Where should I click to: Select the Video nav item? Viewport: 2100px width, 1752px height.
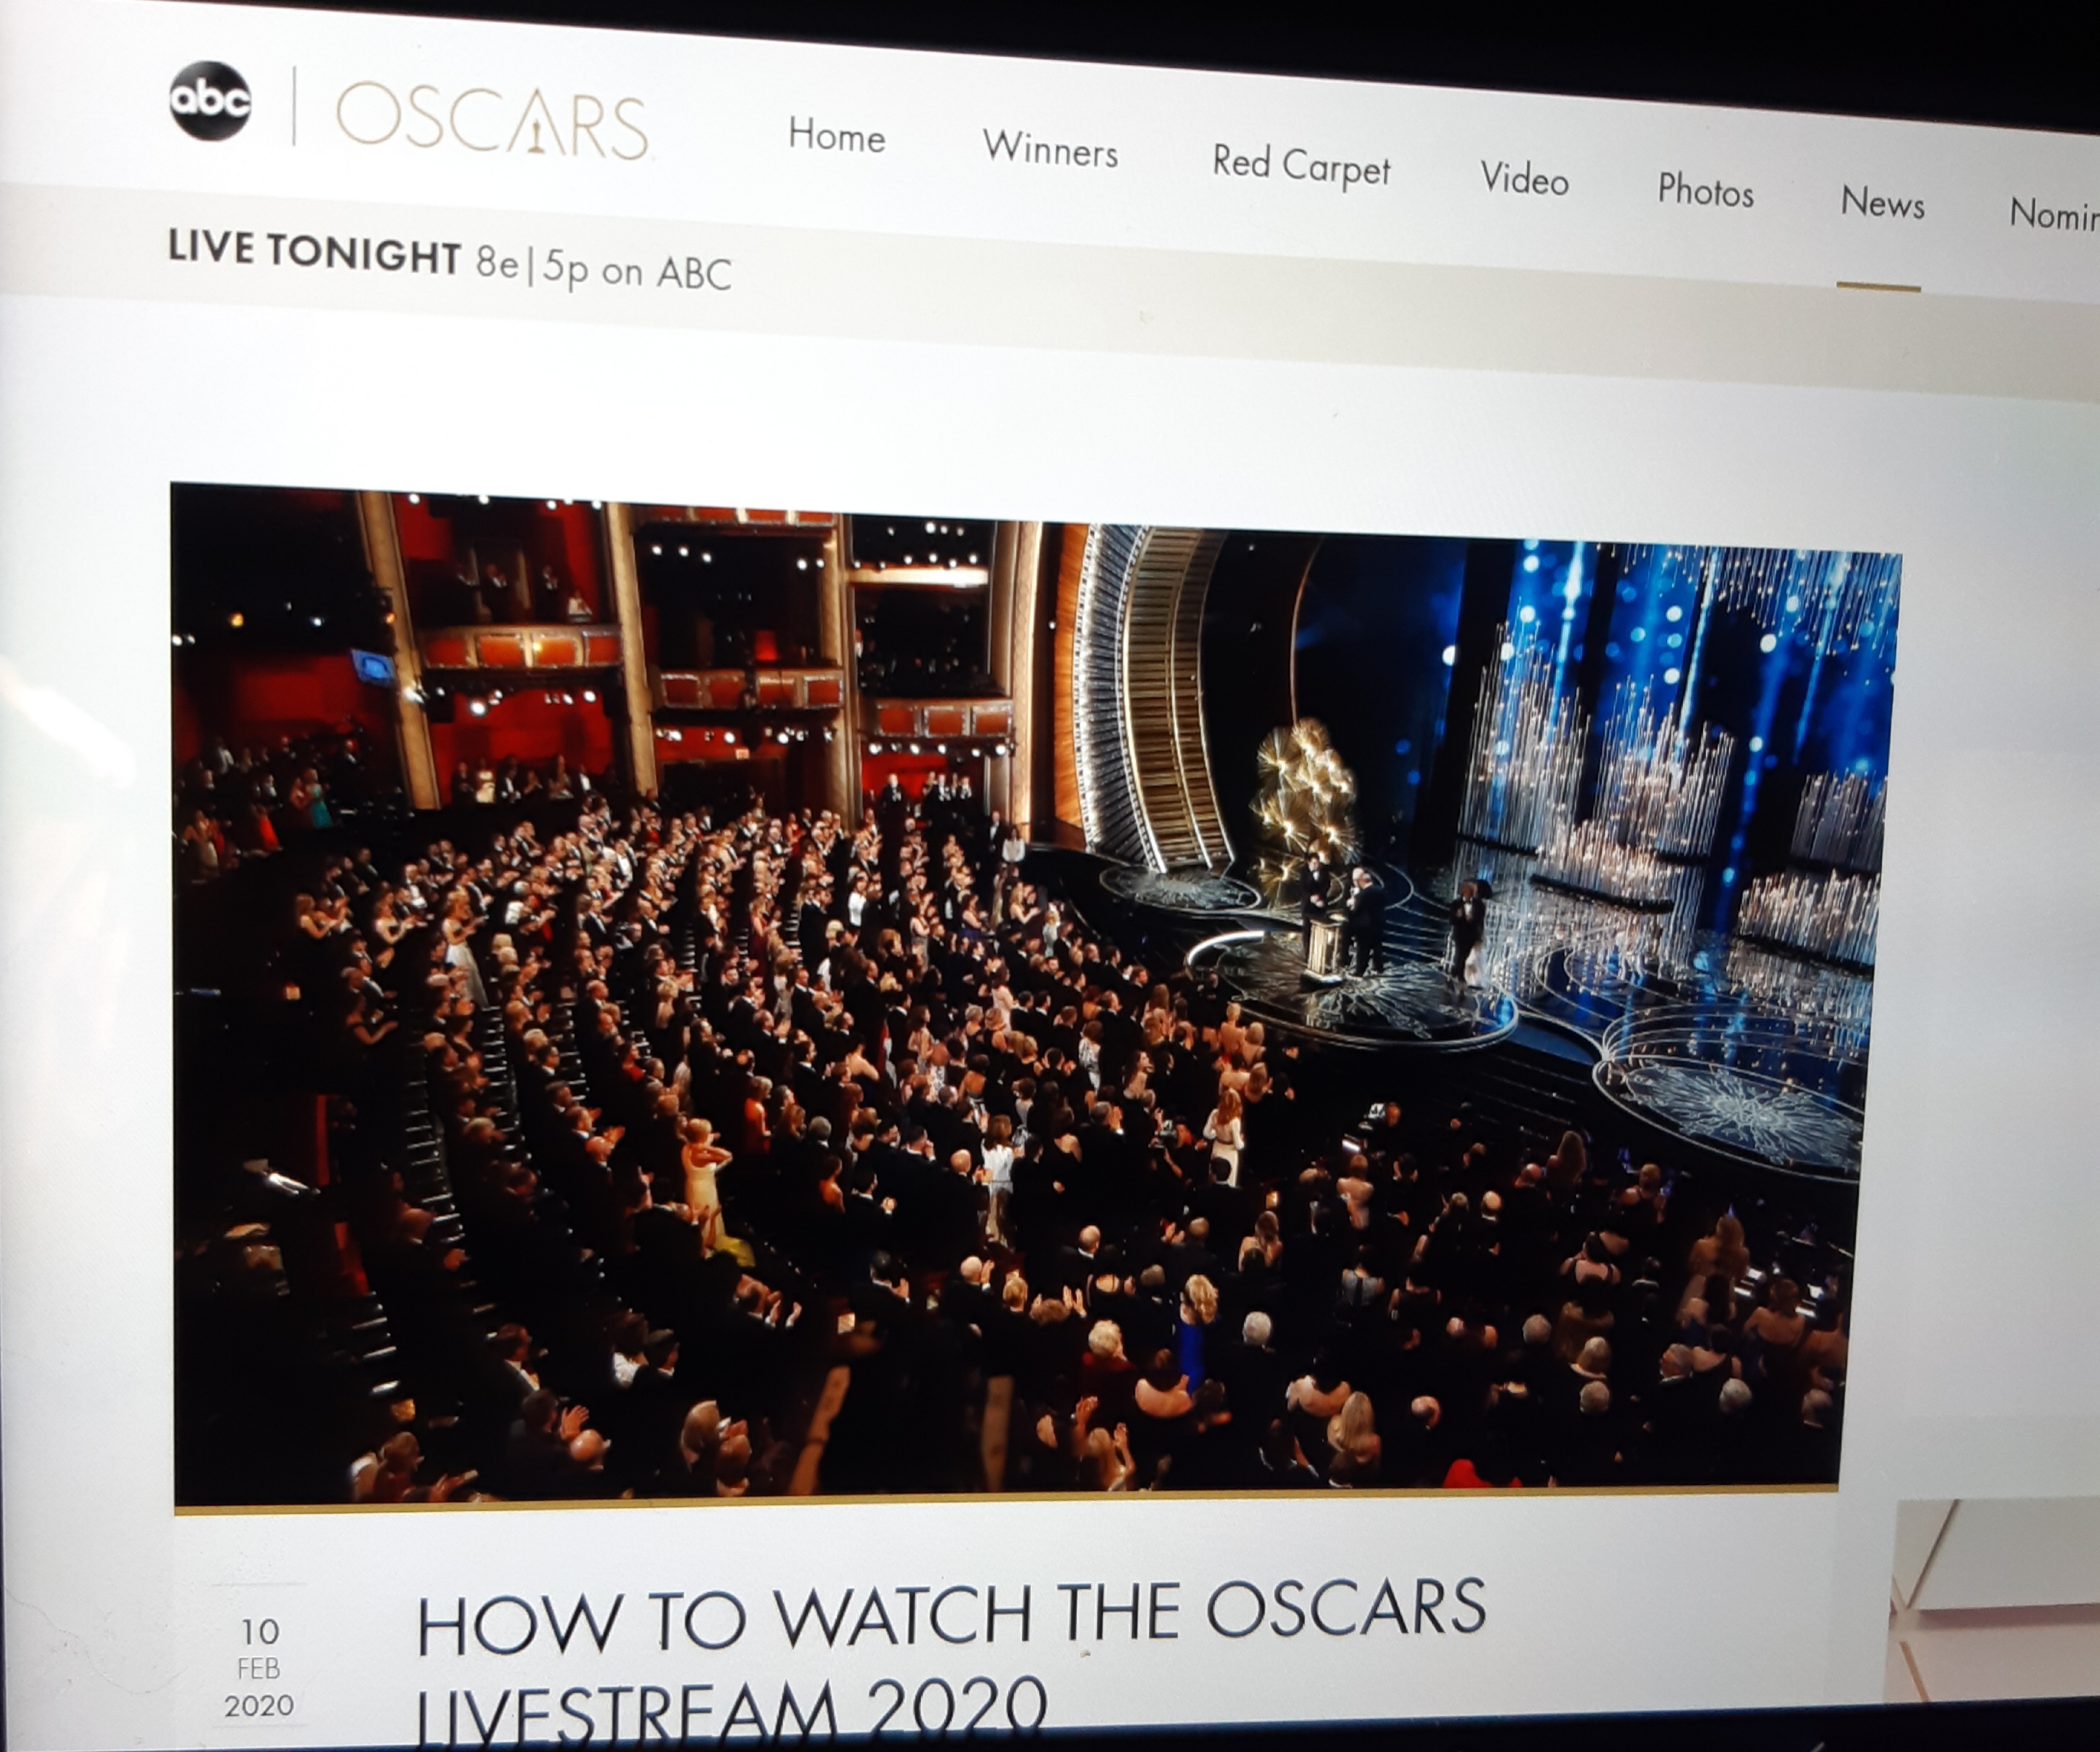click(1524, 180)
